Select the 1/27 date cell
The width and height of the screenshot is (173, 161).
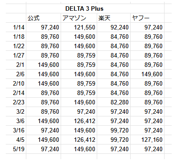(16, 55)
